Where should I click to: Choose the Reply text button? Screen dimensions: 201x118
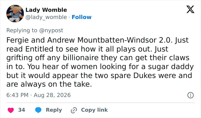tap(54, 110)
